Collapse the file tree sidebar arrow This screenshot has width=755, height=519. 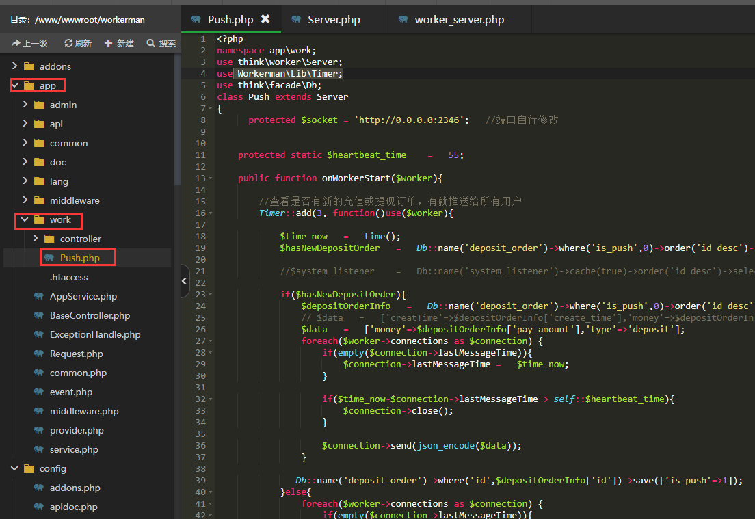tap(185, 280)
